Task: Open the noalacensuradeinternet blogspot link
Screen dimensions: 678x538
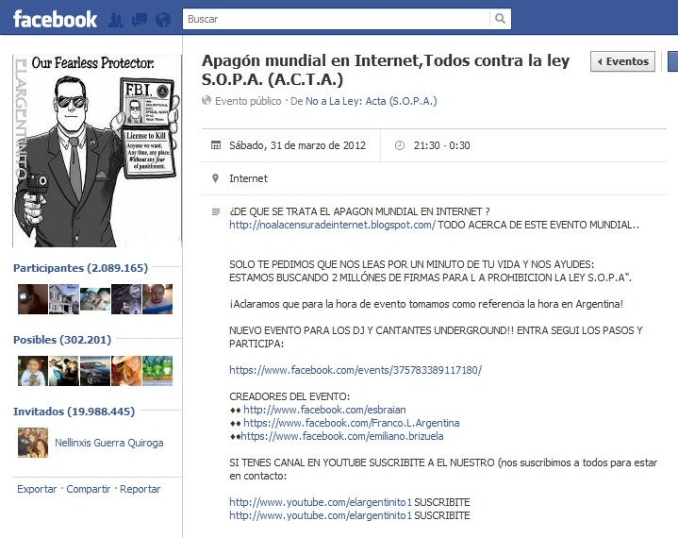Action: tap(332, 225)
